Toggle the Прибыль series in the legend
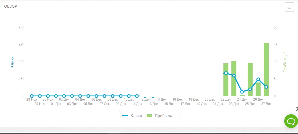Screen dimensions: 298x134 click(159, 116)
